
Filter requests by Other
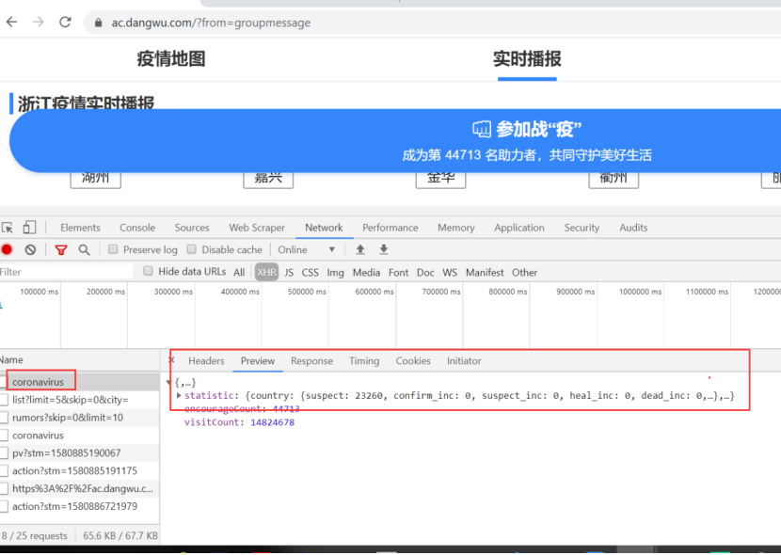click(524, 272)
